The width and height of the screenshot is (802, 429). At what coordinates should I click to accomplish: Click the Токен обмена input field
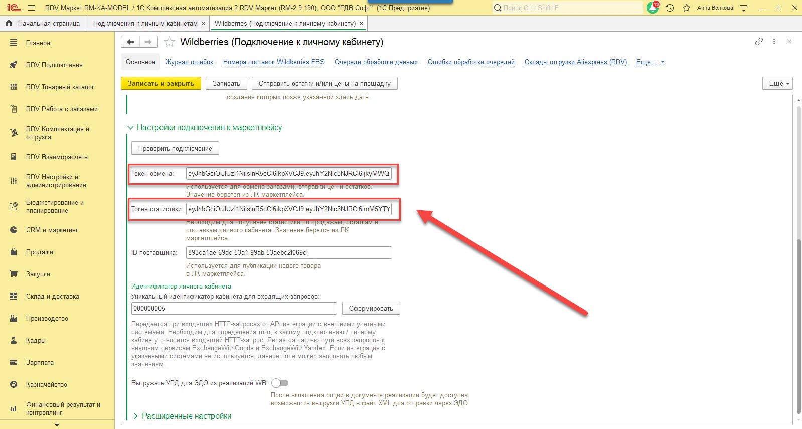289,174
